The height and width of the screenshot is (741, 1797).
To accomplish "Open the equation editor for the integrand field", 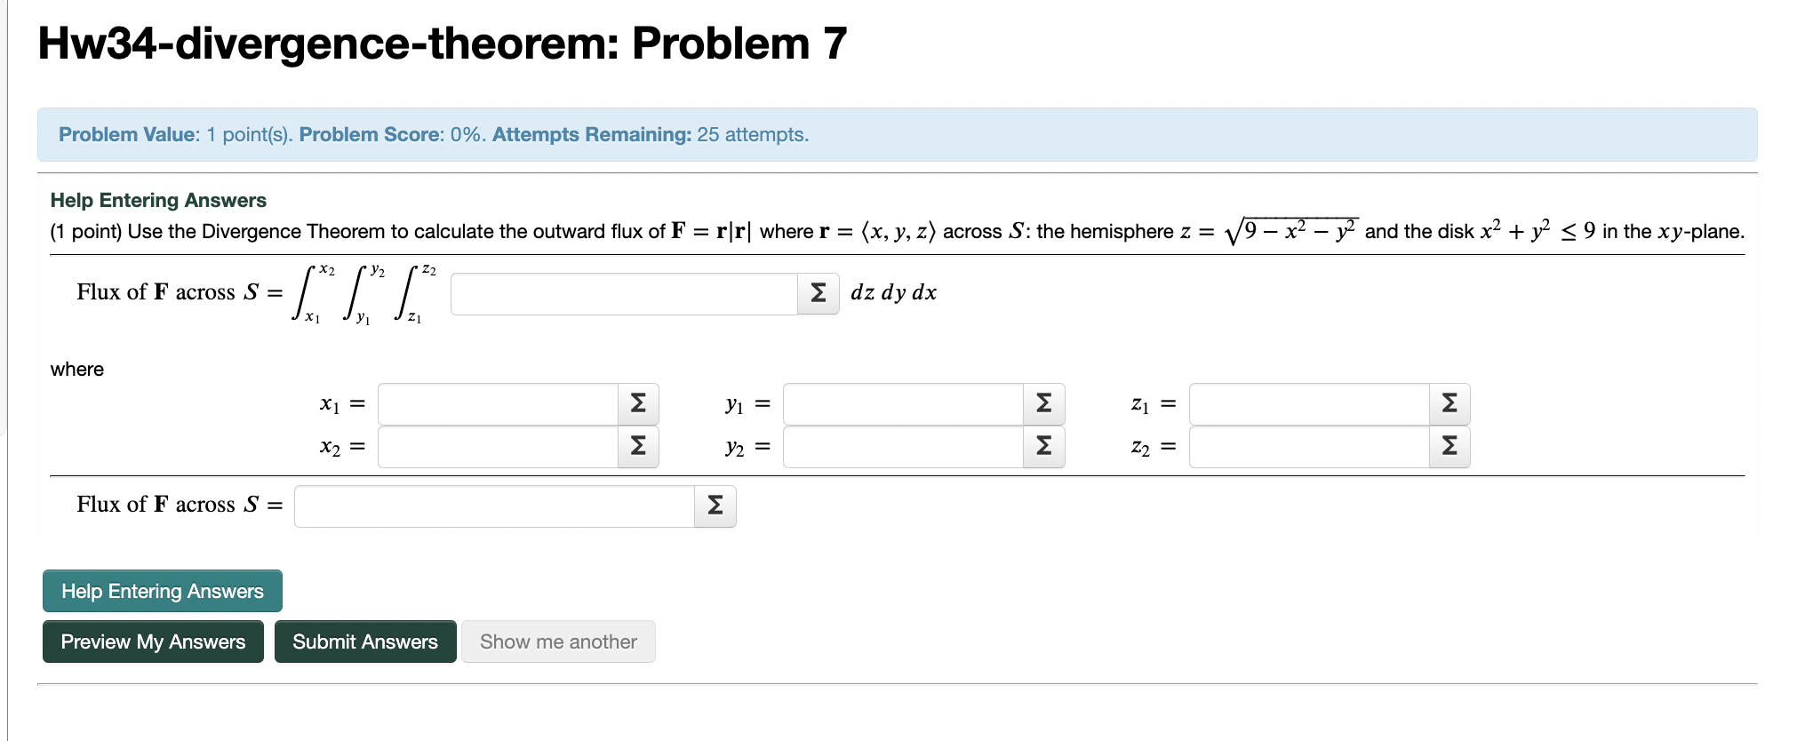I will pos(817,293).
